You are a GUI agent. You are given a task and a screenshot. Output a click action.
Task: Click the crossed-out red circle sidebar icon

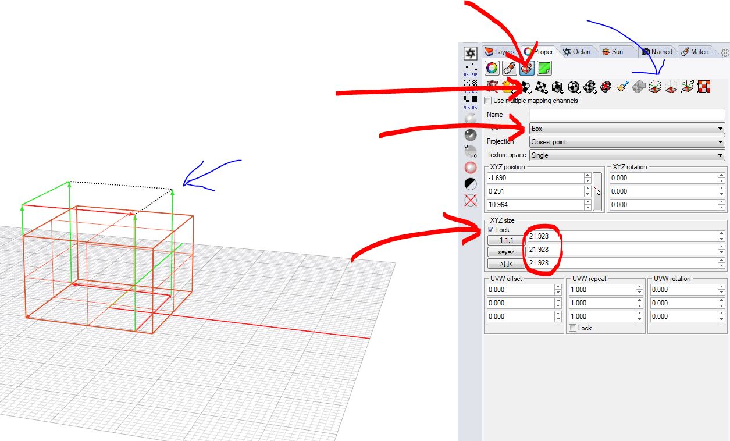471,200
